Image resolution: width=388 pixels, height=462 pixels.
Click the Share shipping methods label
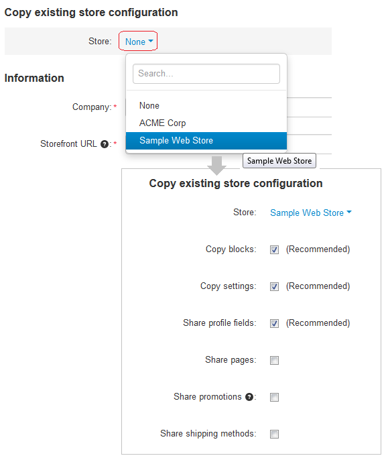tap(208, 434)
